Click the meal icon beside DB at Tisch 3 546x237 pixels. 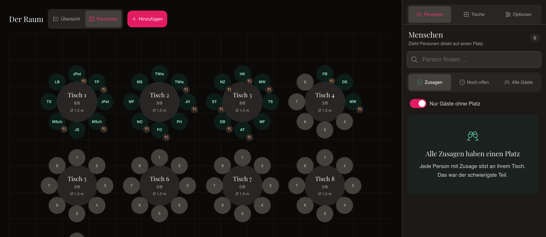[x=229, y=129]
